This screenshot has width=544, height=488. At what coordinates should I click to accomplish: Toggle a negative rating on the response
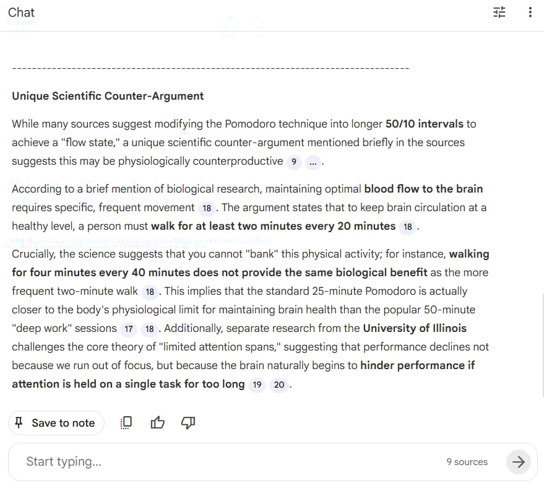[x=188, y=422]
